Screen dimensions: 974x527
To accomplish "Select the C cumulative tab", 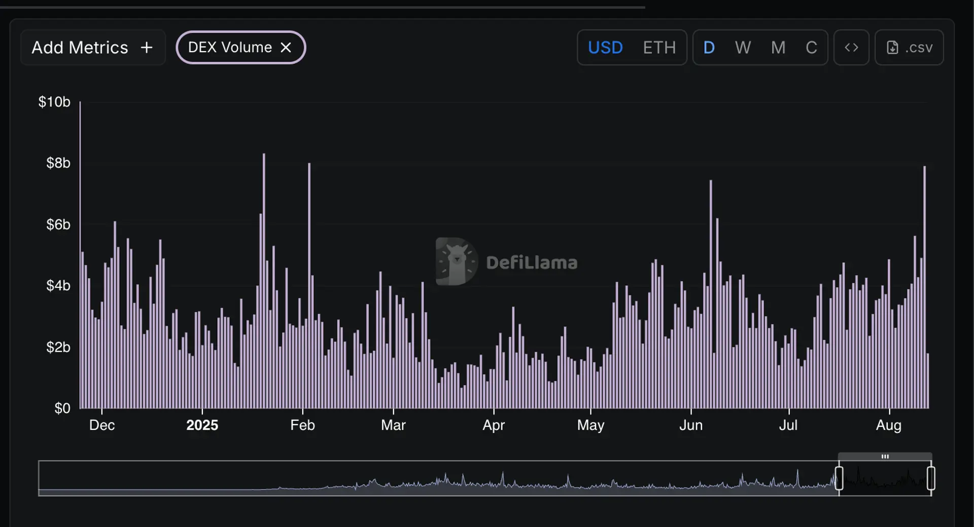I will (811, 47).
